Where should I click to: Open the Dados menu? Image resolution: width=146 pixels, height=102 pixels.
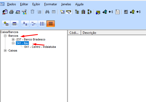(x=12, y=4)
